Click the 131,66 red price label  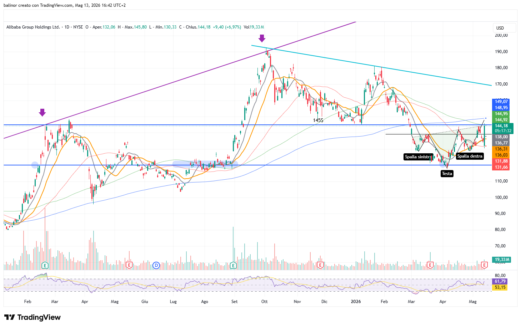coord(501,167)
